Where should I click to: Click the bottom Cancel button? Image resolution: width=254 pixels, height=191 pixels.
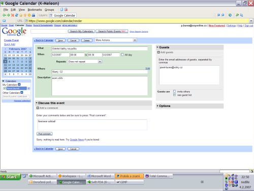(x=73, y=149)
